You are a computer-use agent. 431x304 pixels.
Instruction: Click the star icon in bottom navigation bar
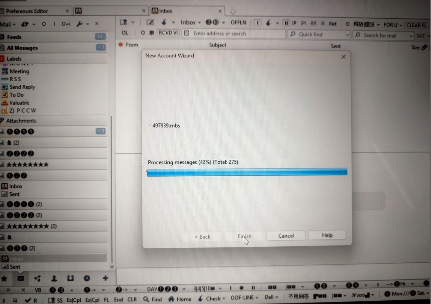coord(5,279)
